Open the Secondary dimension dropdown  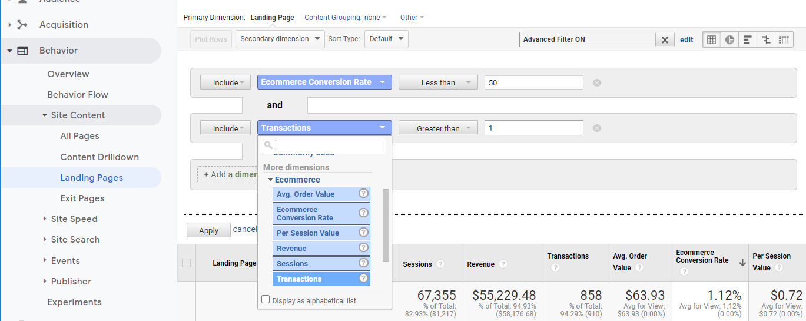click(280, 39)
